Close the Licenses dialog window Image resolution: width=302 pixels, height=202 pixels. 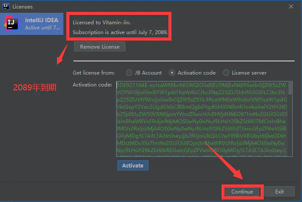(291, 6)
